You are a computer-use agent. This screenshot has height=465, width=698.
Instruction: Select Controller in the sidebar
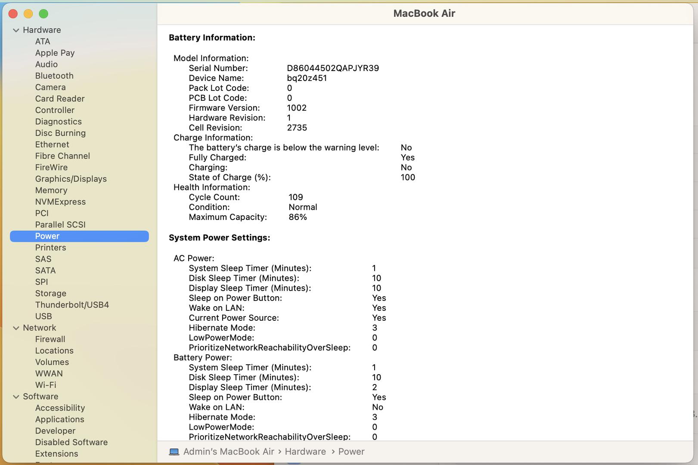(x=55, y=110)
